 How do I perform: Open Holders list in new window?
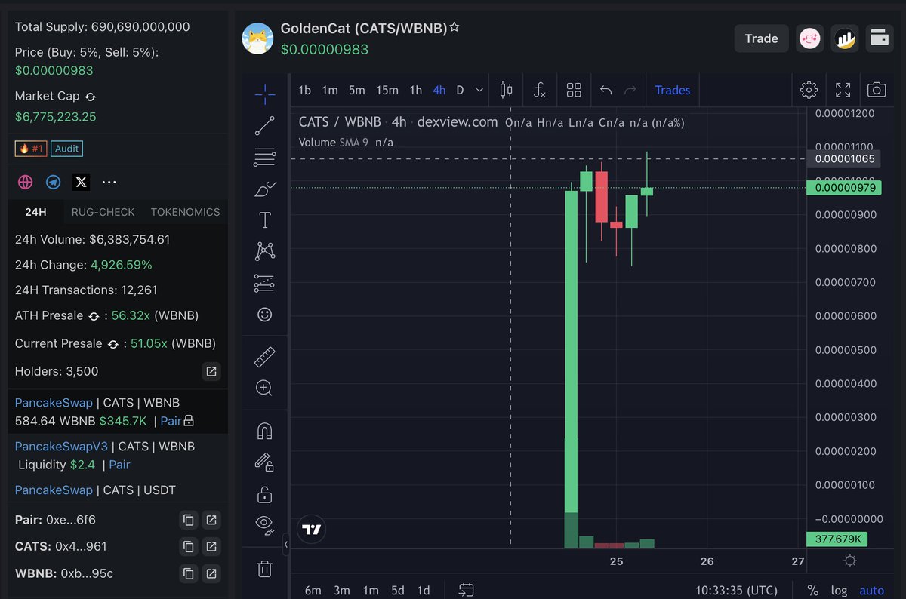point(211,371)
